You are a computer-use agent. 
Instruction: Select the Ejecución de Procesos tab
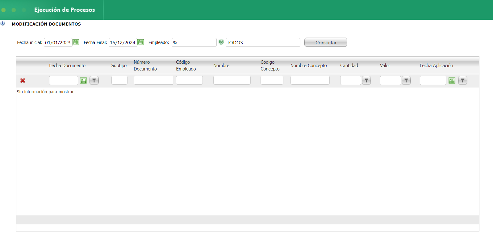(x=65, y=10)
